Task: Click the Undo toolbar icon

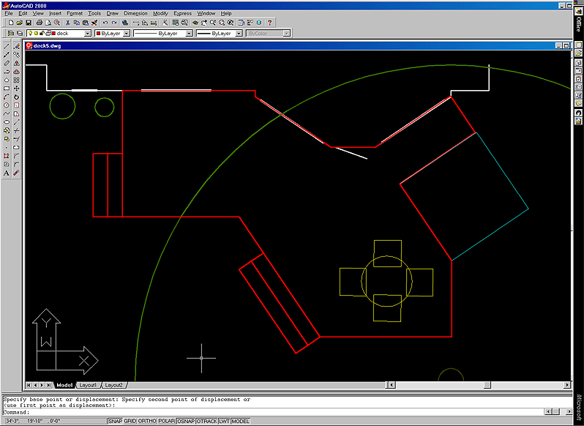Action: [x=105, y=23]
